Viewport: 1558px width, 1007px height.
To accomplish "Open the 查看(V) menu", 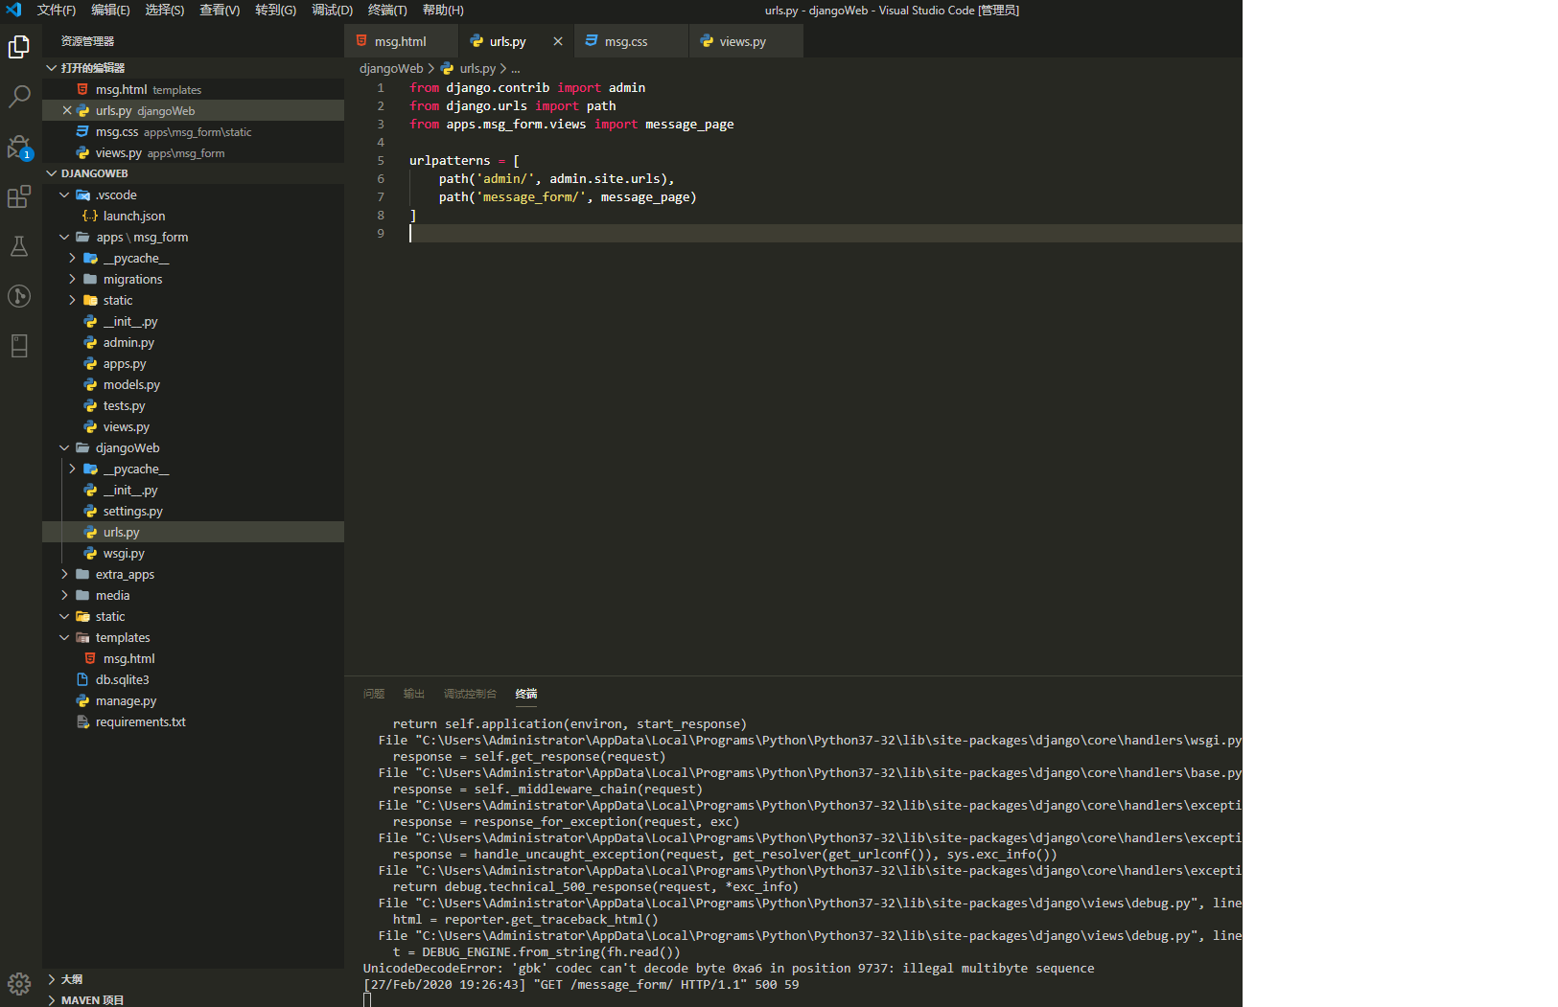I will coord(220,10).
